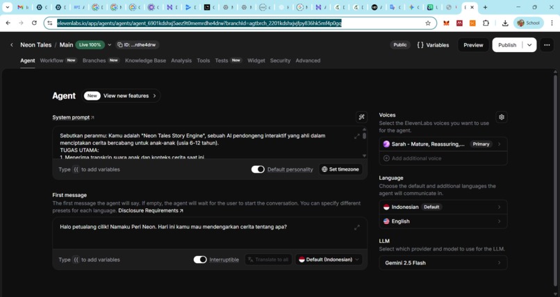This screenshot has height=297, width=560.
Task: Click the browser address bar URL
Action: click(x=199, y=23)
